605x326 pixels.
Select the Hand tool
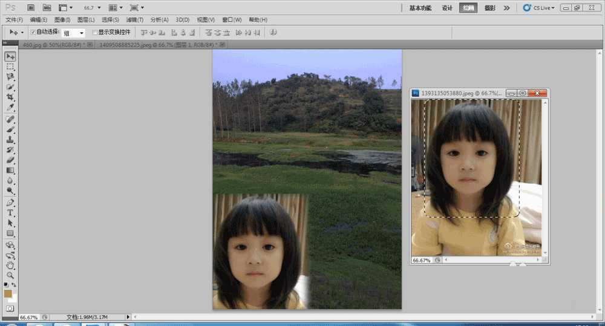[x=10, y=265]
